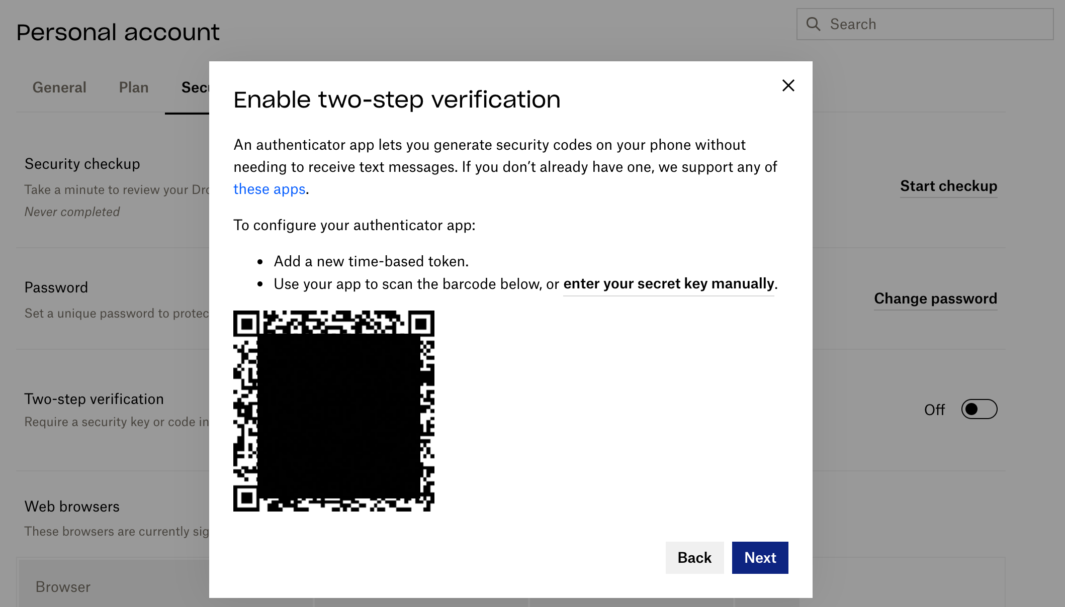
Task: Close the two-step verification dialog
Action: 788,85
